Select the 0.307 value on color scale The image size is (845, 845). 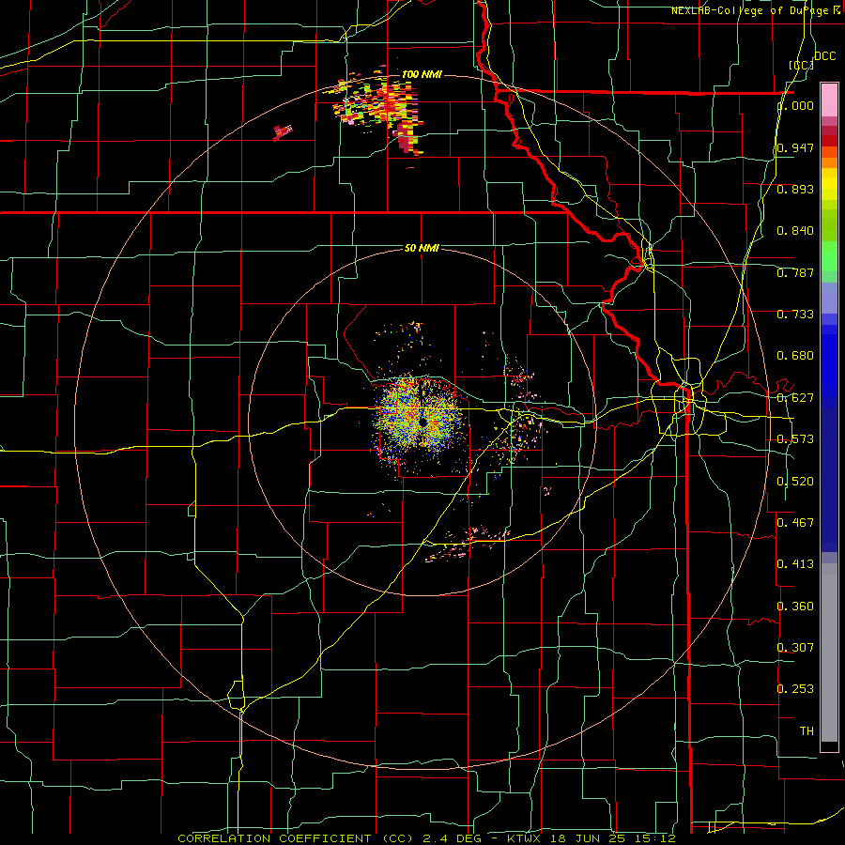tap(795, 647)
